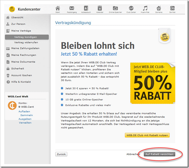Open Meine Rechnungen menu entry
189x168 pixels.
[23, 55]
